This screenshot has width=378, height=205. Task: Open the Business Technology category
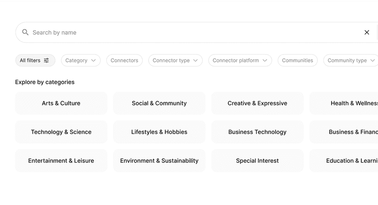pyautogui.click(x=258, y=132)
